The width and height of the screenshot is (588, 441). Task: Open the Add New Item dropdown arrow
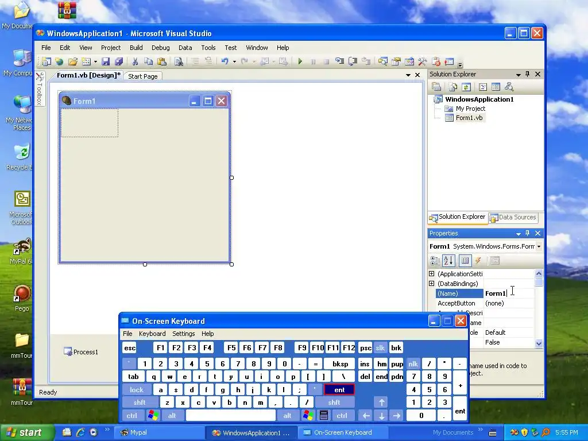click(x=95, y=61)
